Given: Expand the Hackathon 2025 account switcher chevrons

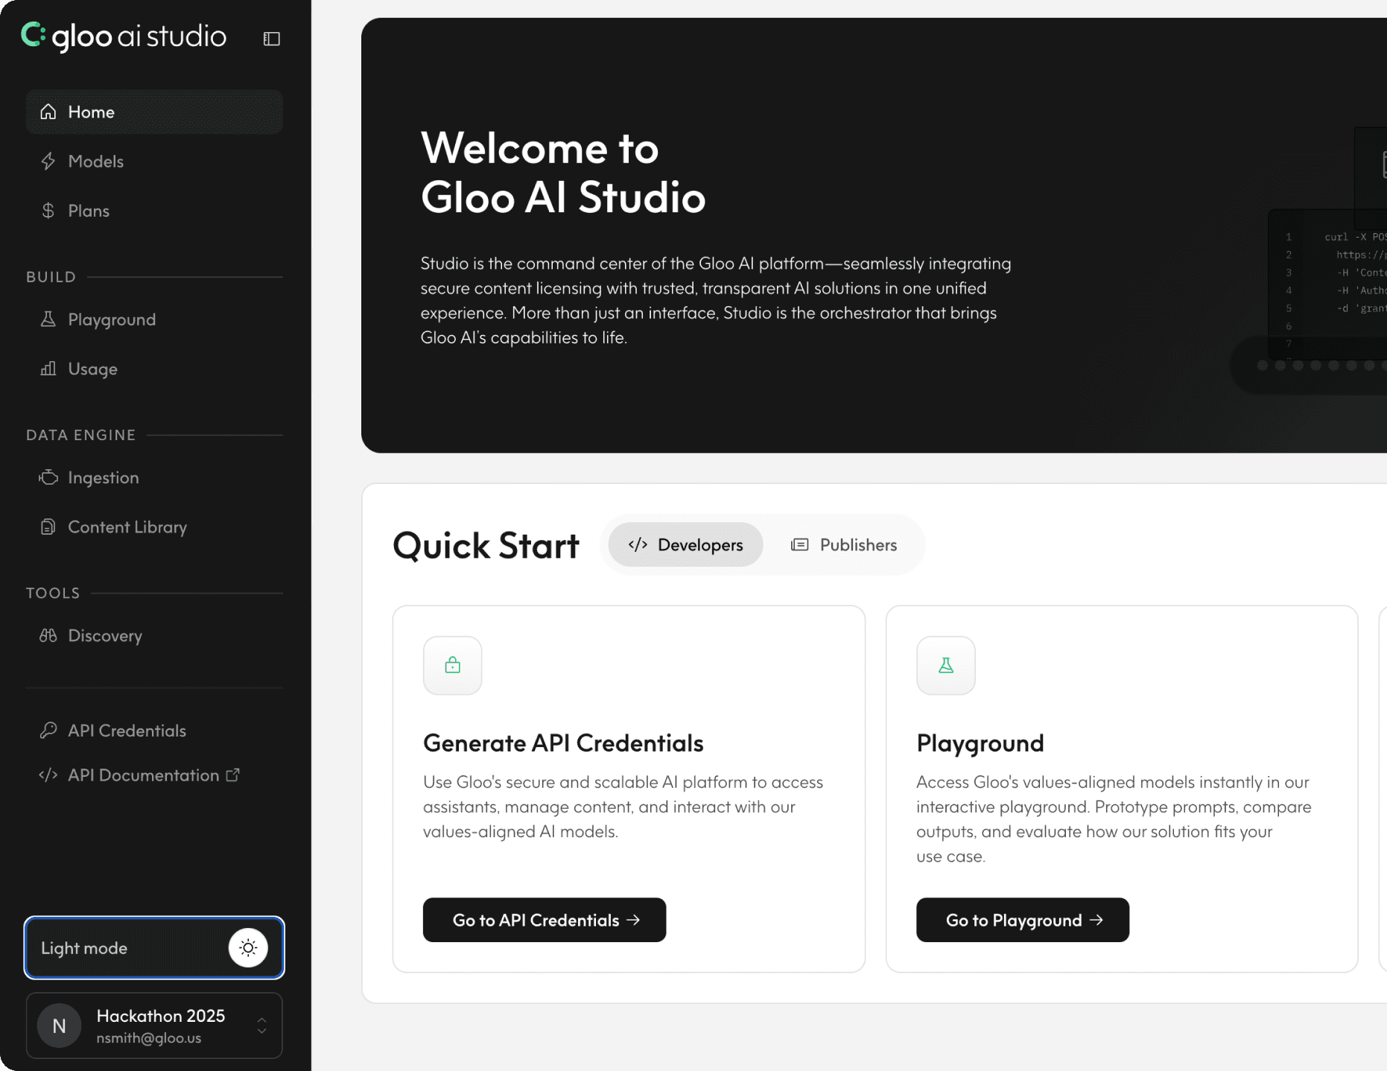Looking at the screenshot, I should click(262, 1026).
